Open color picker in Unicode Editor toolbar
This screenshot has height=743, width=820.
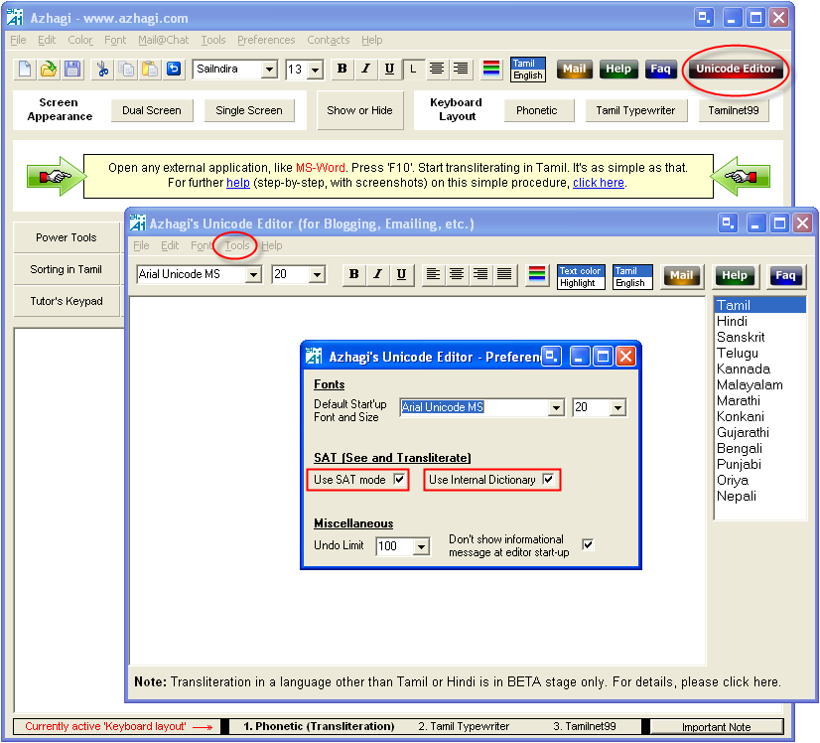[x=537, y=275]
